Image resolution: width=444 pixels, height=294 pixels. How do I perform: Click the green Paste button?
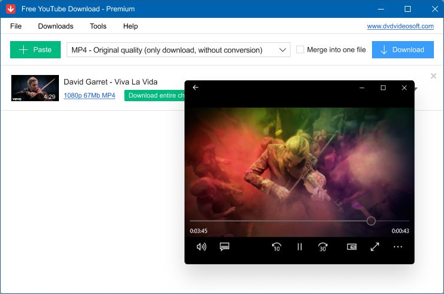35,49
